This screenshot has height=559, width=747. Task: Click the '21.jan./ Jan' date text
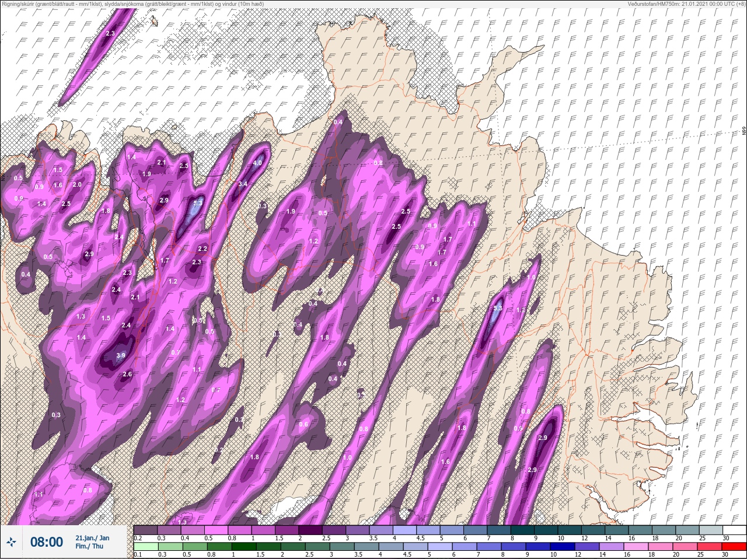(92, 537)
